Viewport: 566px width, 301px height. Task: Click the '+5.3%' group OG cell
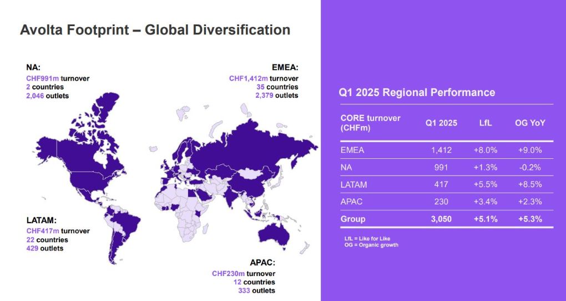530,219
